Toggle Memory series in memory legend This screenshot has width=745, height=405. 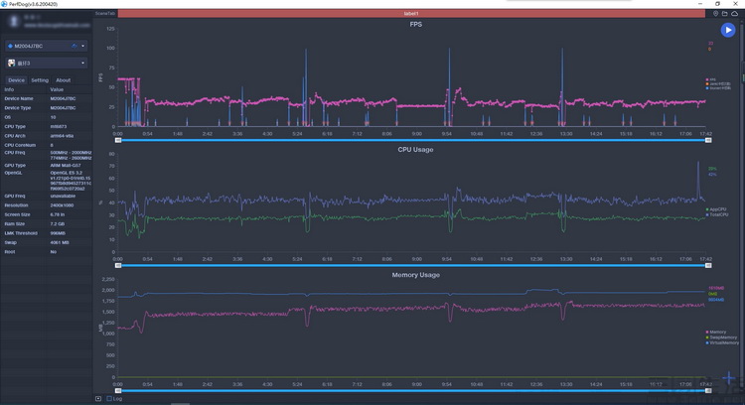pyautogui.click(x=716, y=332)
